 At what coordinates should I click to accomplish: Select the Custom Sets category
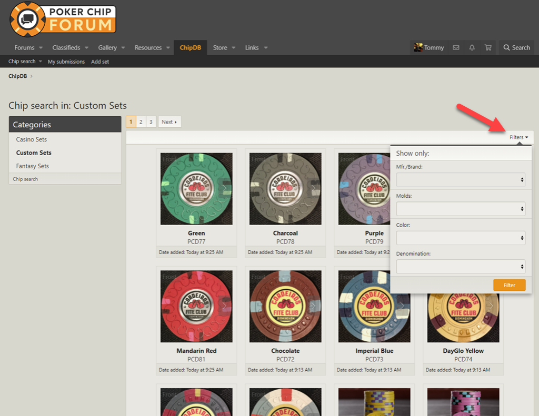click(x=34, y=153)
